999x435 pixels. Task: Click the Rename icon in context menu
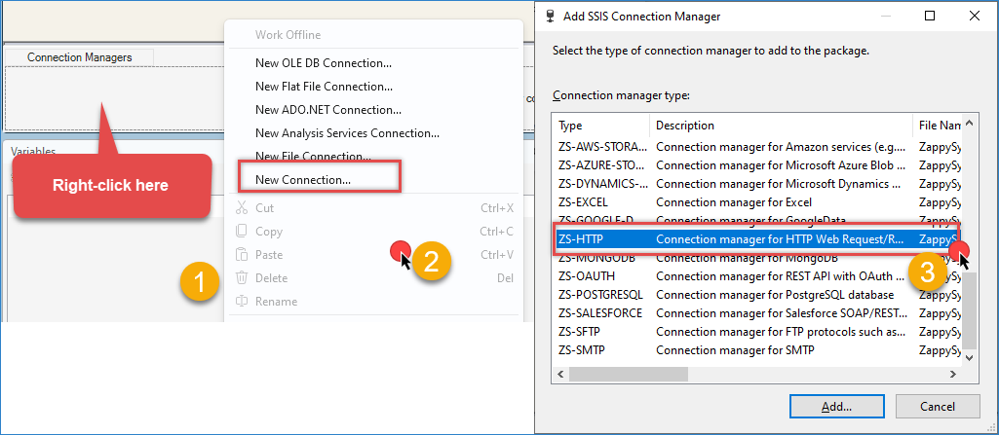tap(242, 302)
